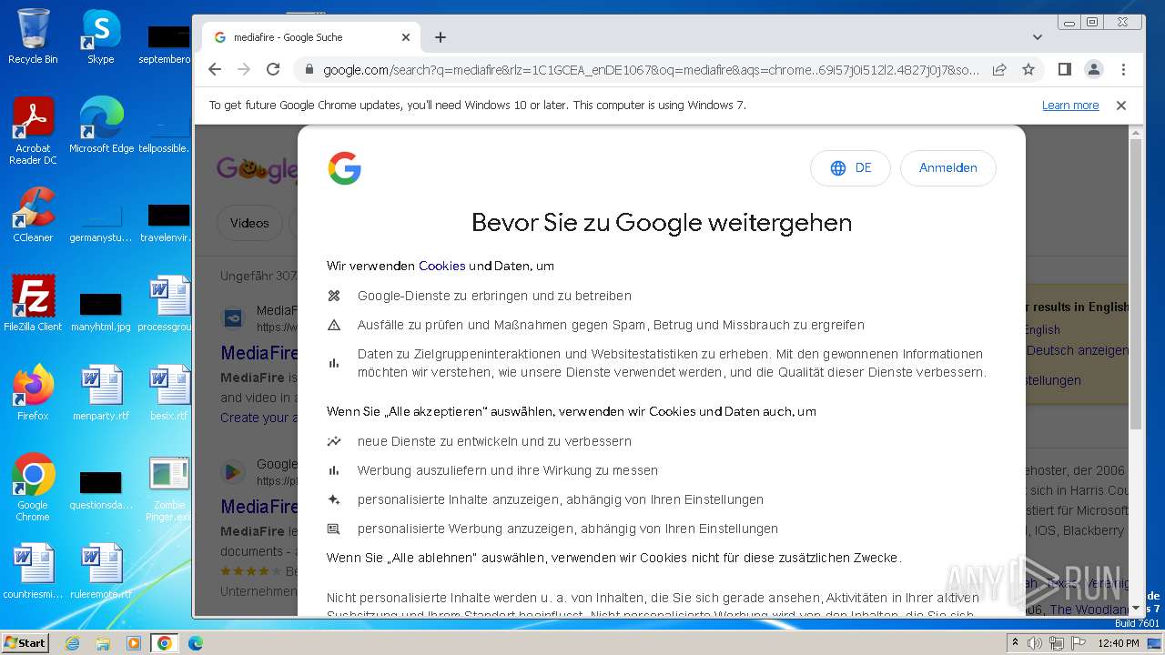Image resolution: width=1165 pixels, height=655 pixels.
Task: Open the DE language selector
Action: pos(850,168)
